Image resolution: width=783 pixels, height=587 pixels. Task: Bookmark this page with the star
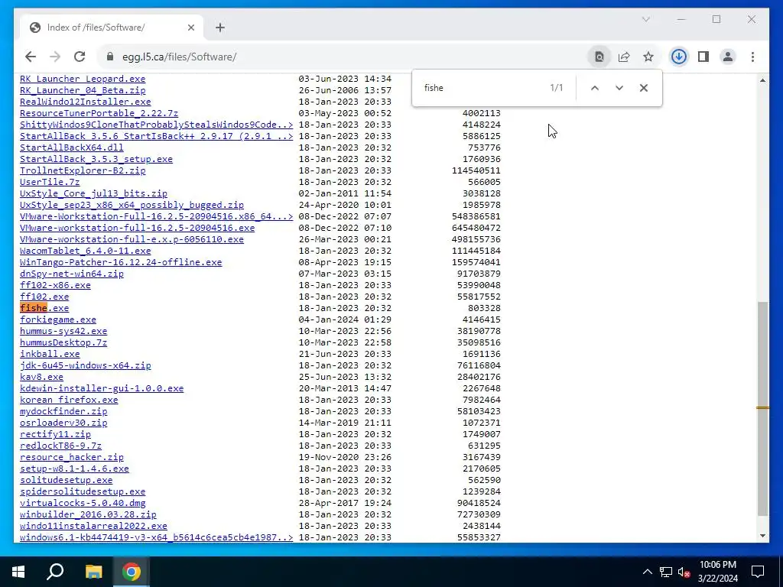pos(648,57)
